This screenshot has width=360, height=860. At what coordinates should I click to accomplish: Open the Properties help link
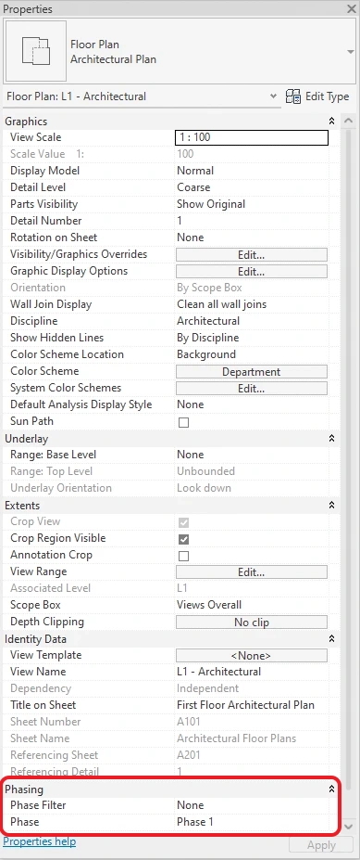pos(40,841)
